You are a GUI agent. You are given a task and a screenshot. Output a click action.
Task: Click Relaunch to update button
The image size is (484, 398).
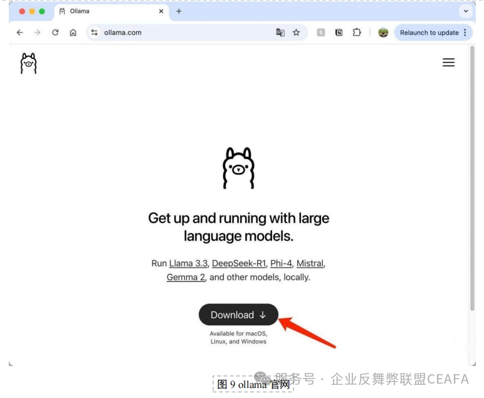[x=429, y=33]
